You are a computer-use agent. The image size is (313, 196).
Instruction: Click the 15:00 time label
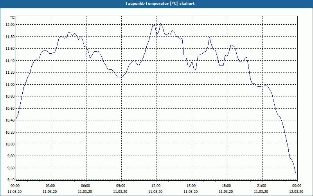(x=192, y=186)
